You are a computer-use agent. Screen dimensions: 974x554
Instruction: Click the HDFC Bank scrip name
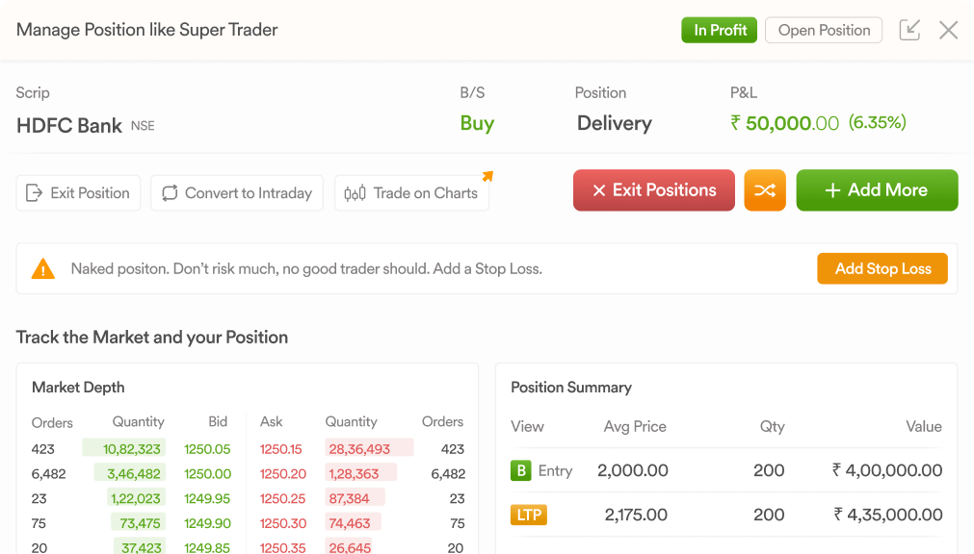point(69,126)
